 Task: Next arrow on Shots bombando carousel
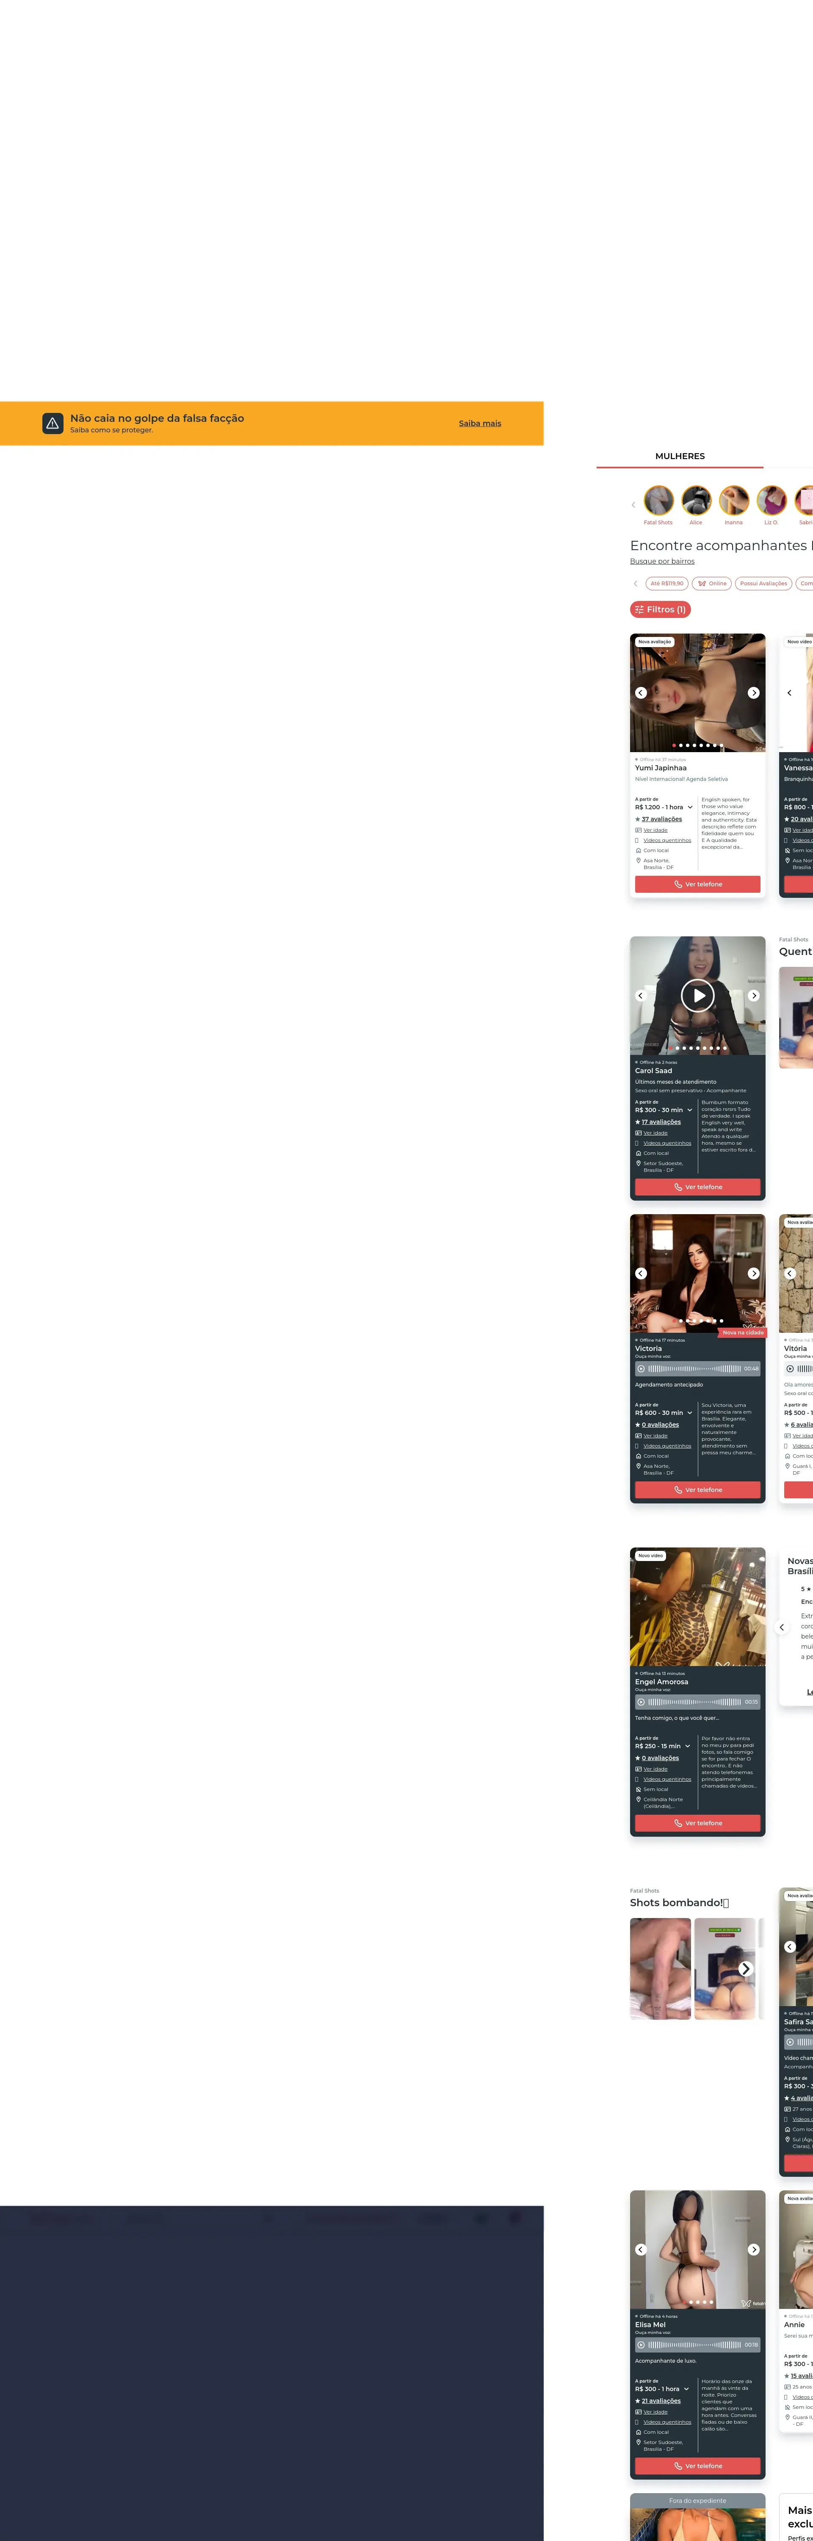[x=746, y=1968]
